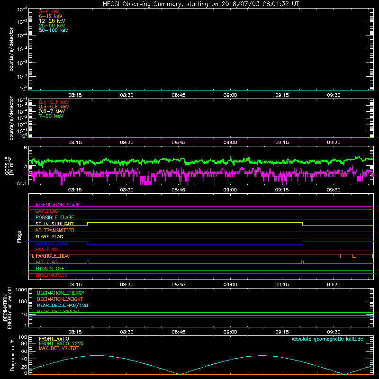This screenshot has height=379, width=379.
Task: Select the FRONTS_OFF flag label
Action: (50, 269)
